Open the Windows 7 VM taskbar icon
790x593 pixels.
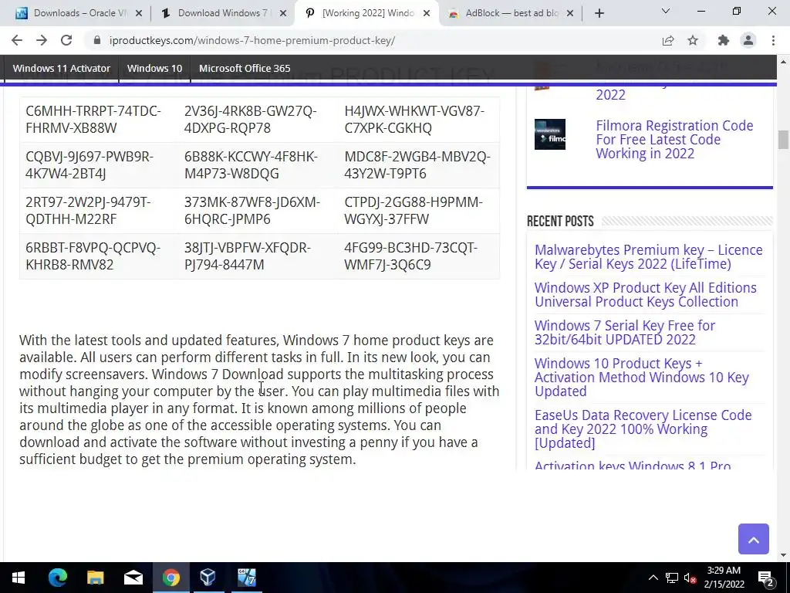click(246, 578)
